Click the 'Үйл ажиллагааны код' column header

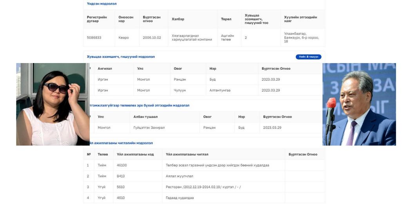pyautogui.click(x=136, y=154)
